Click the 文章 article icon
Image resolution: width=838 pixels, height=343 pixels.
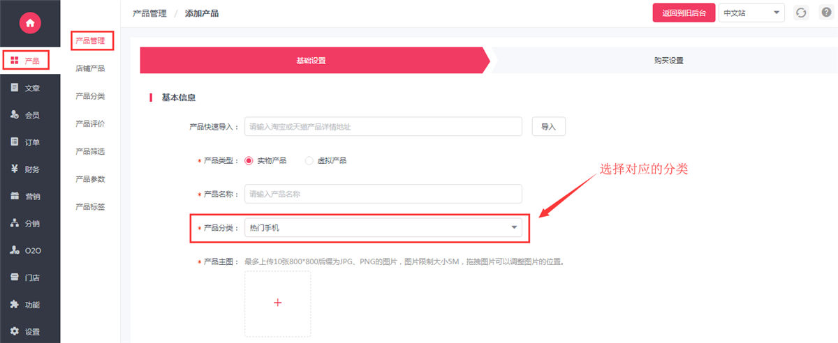[x=15, y=88]
